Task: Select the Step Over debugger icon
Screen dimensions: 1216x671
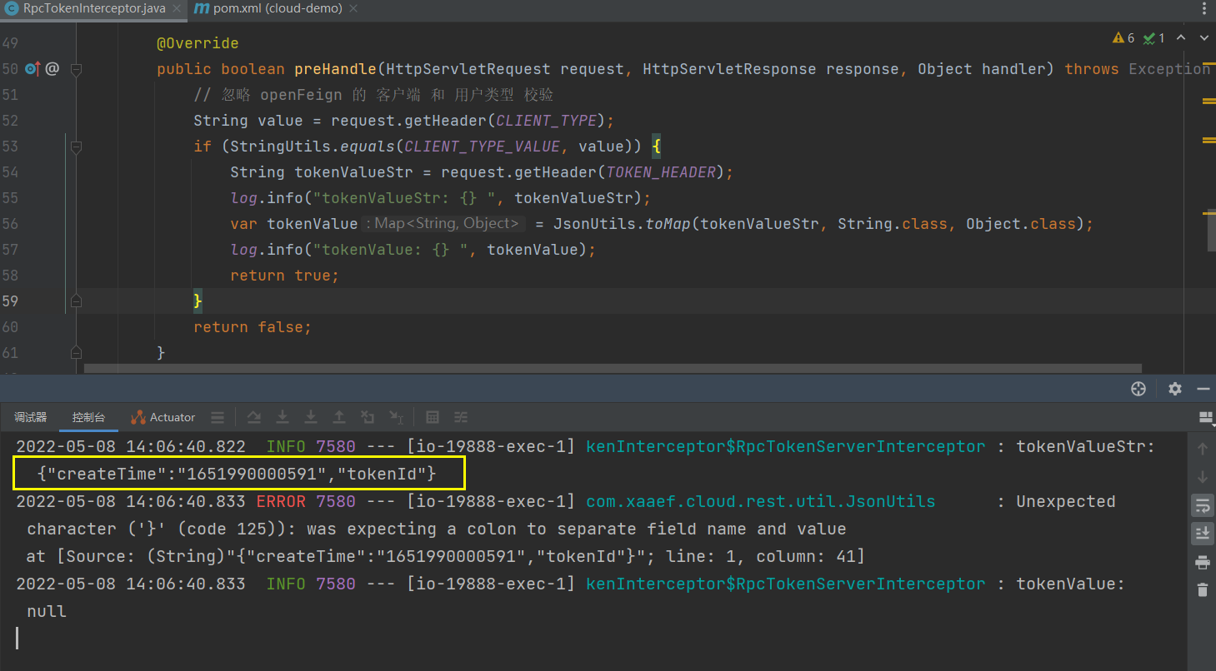Action: click(254, 417)
